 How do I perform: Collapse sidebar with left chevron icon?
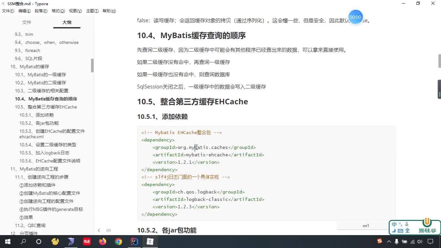coord(99,230)
